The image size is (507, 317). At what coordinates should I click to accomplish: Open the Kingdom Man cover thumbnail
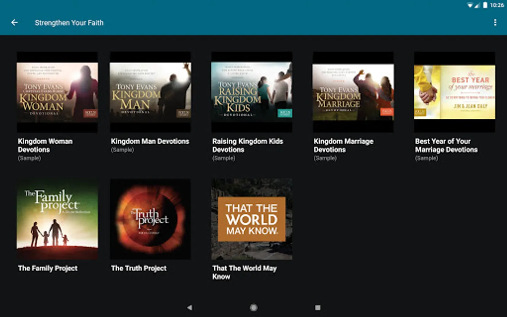tap(151, 92)
